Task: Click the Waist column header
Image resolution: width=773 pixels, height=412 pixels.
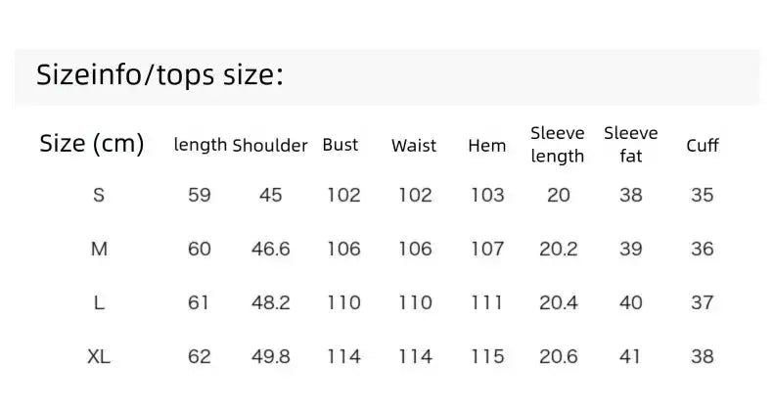Action: pyautogui.click(x=414, y=146)
